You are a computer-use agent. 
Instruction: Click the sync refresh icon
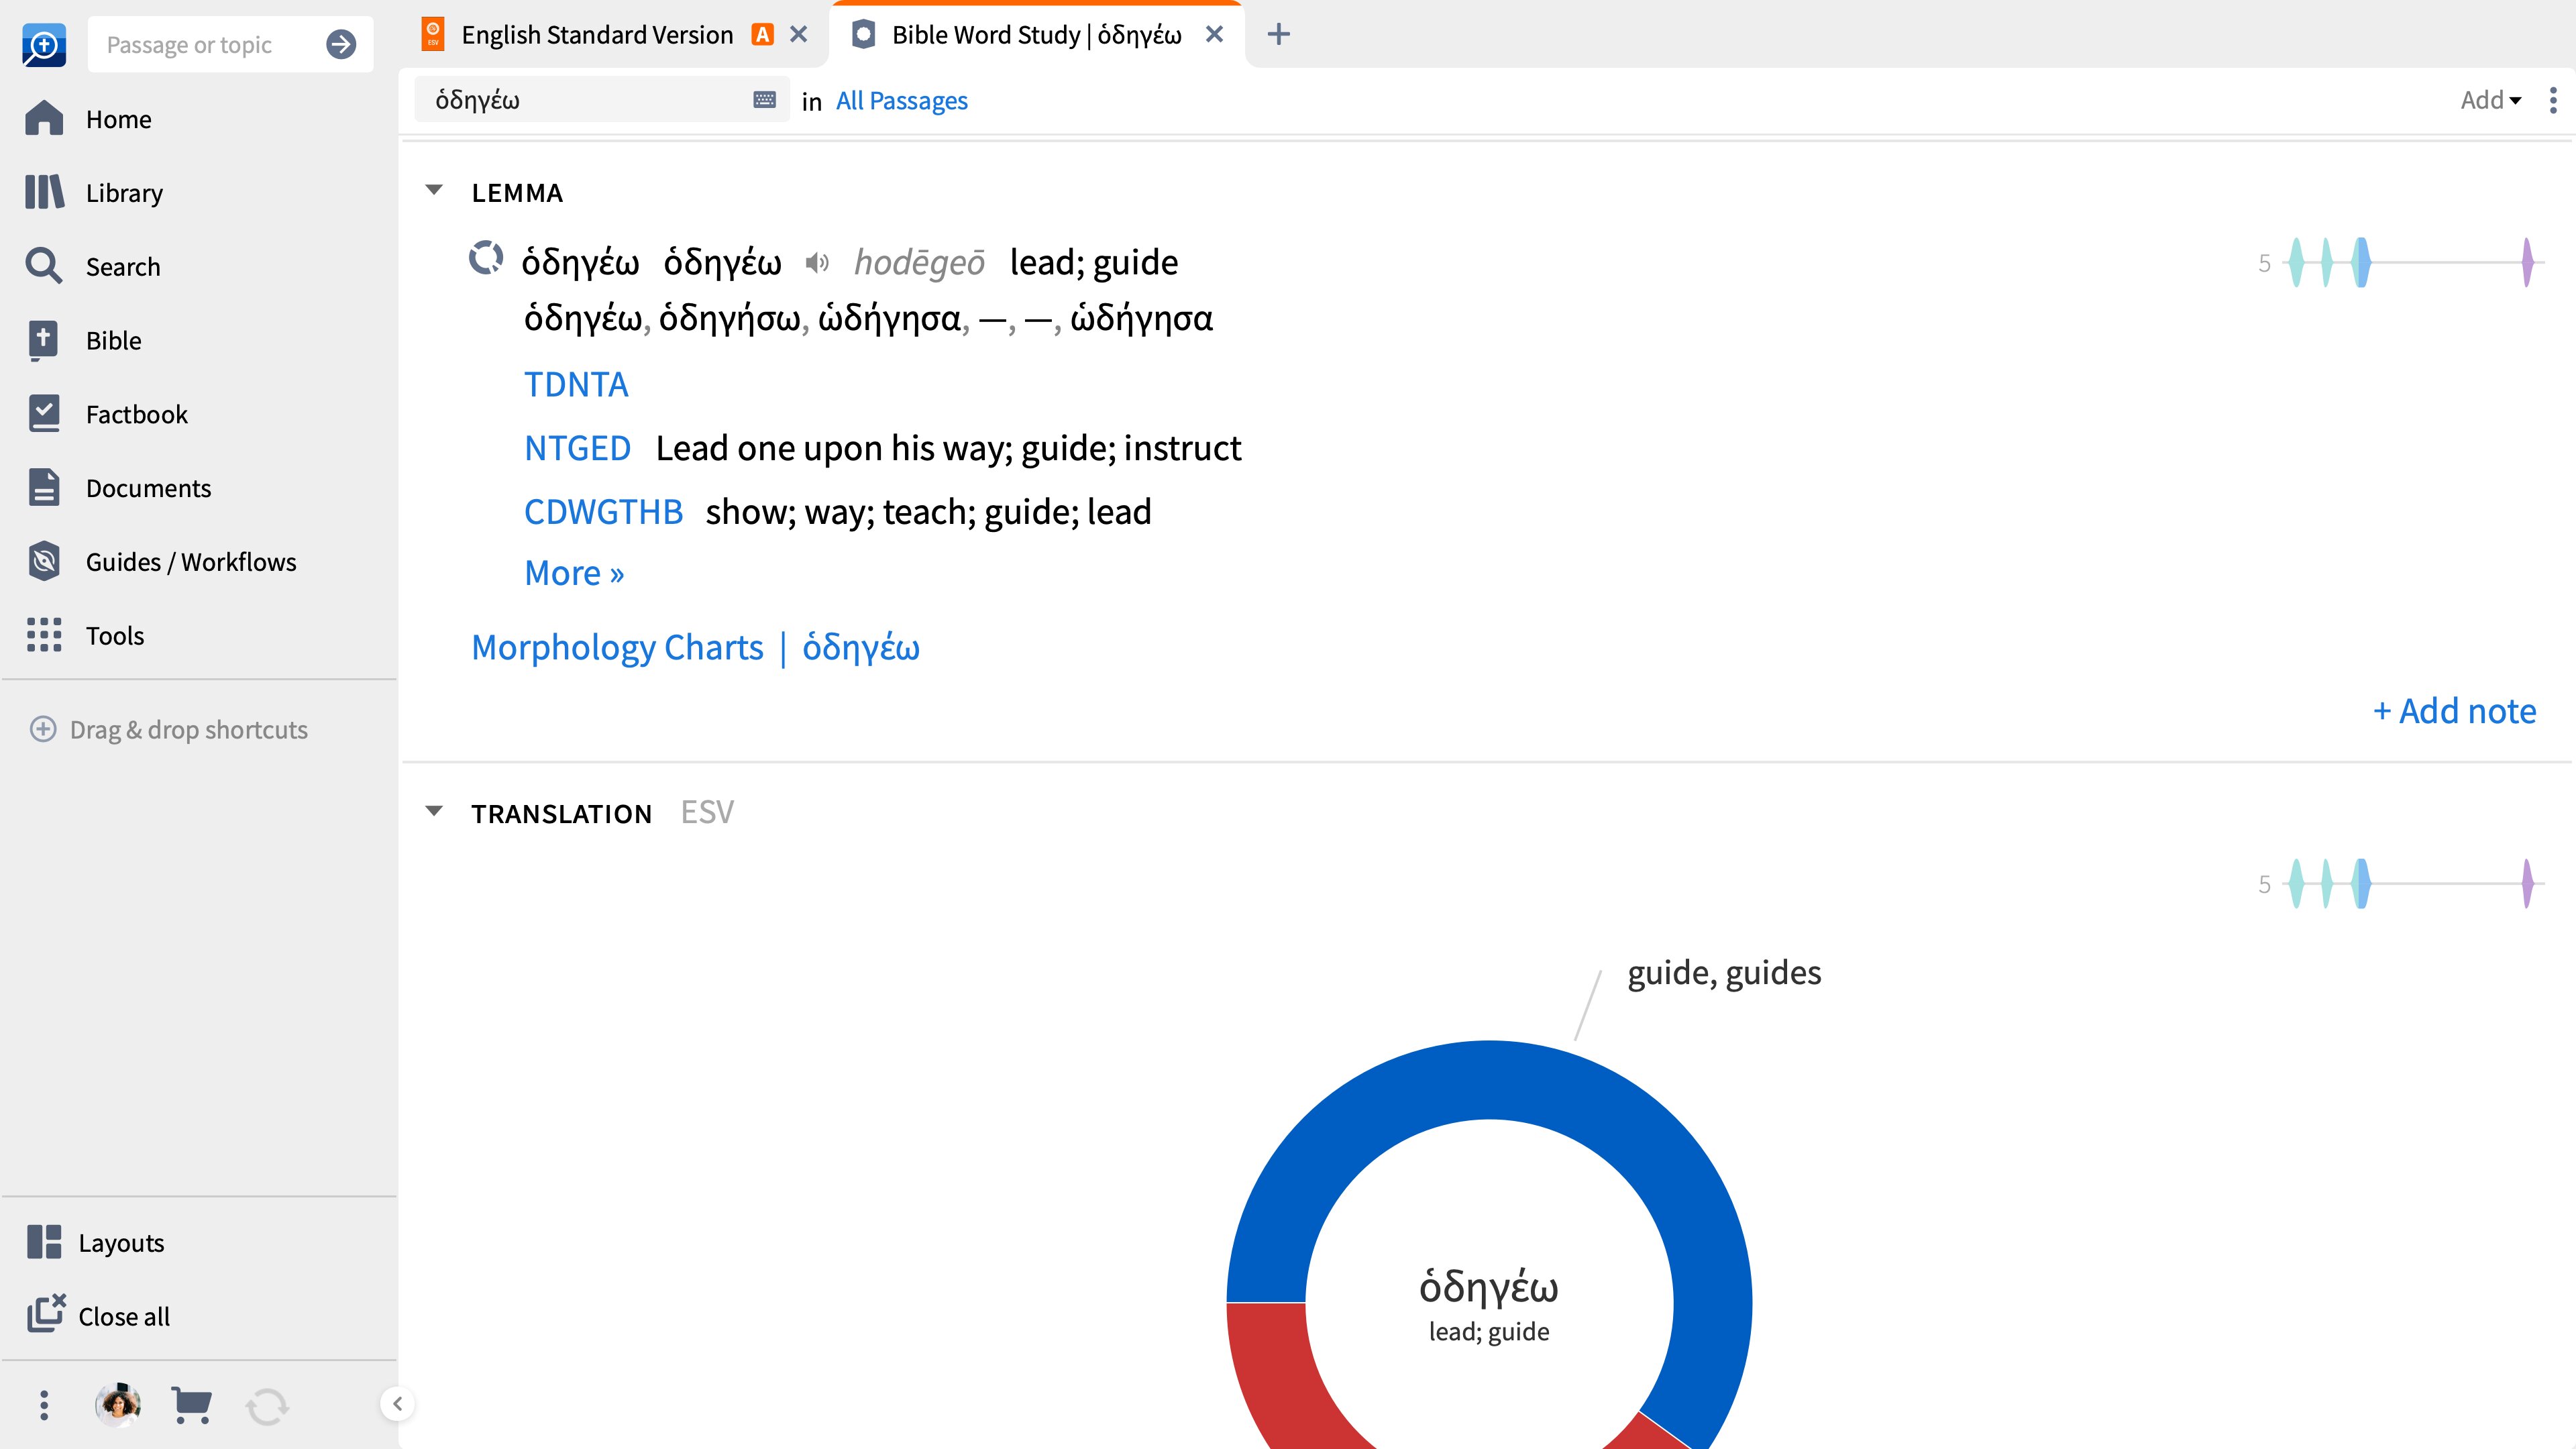267,1406
